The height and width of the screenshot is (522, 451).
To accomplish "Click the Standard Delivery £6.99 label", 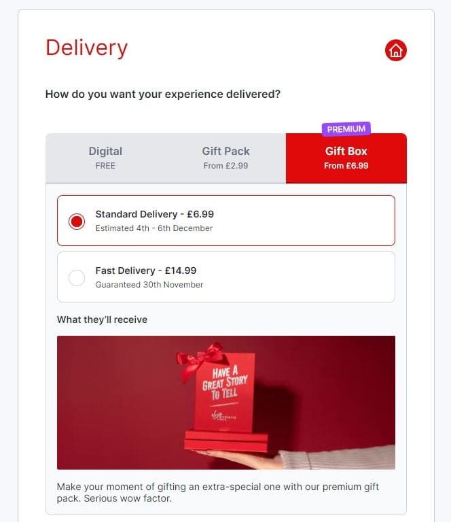I will (155, 214).
